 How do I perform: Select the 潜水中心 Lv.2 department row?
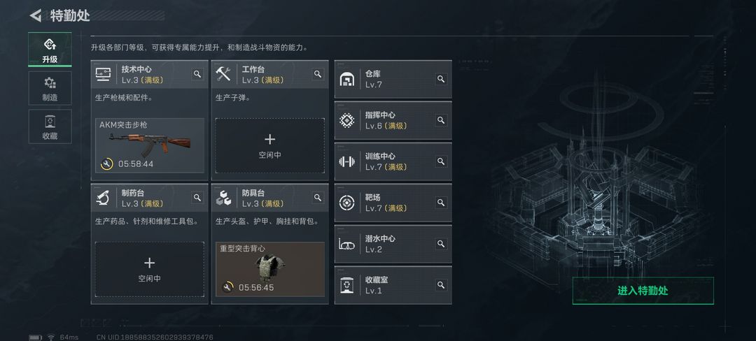click(x=393, y=244)
